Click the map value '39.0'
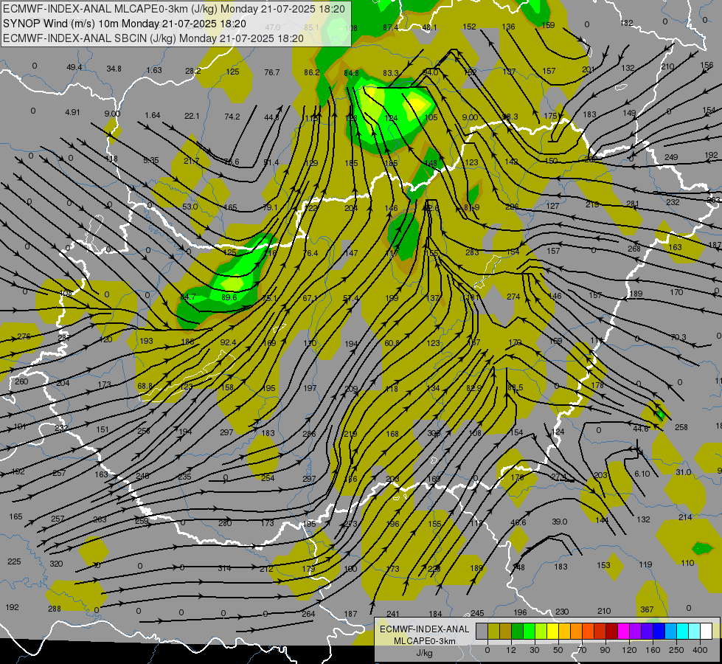 pos(560,522)
